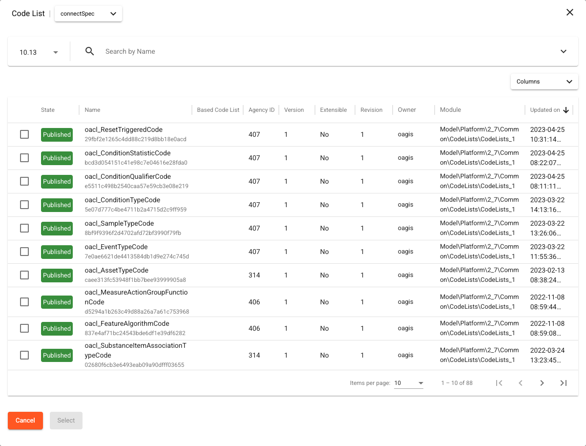This screenshot has height=446, width=586.
Task: Sort by Name column header
Action: pyautogui.click(x=92, y=110)
